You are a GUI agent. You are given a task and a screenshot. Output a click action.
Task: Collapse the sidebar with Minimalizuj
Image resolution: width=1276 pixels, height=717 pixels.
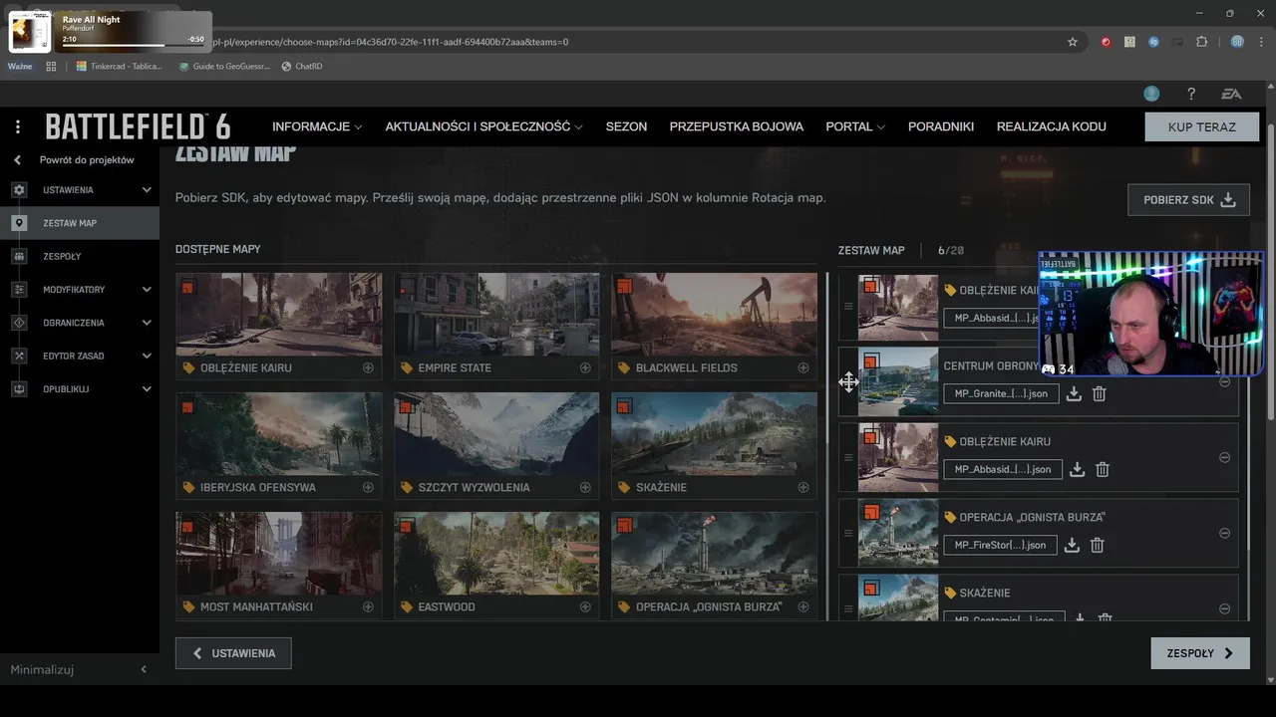coord(80,669)
